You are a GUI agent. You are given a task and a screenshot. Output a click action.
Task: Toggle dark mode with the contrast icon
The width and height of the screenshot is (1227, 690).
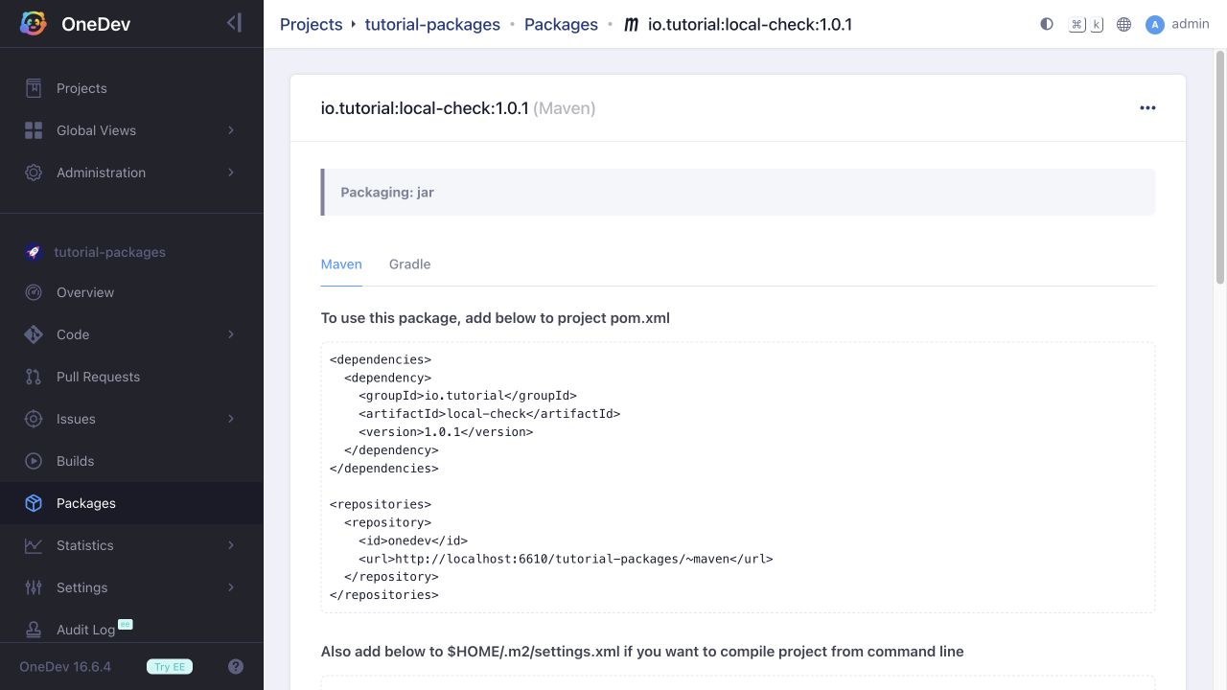pyautogui.click(x=1047, y=24)
